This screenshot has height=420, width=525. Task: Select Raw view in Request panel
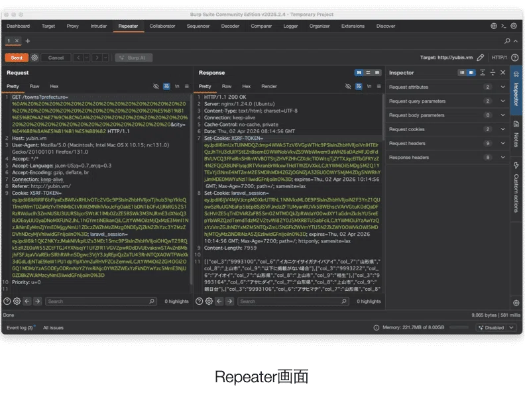tap(34, 86)
